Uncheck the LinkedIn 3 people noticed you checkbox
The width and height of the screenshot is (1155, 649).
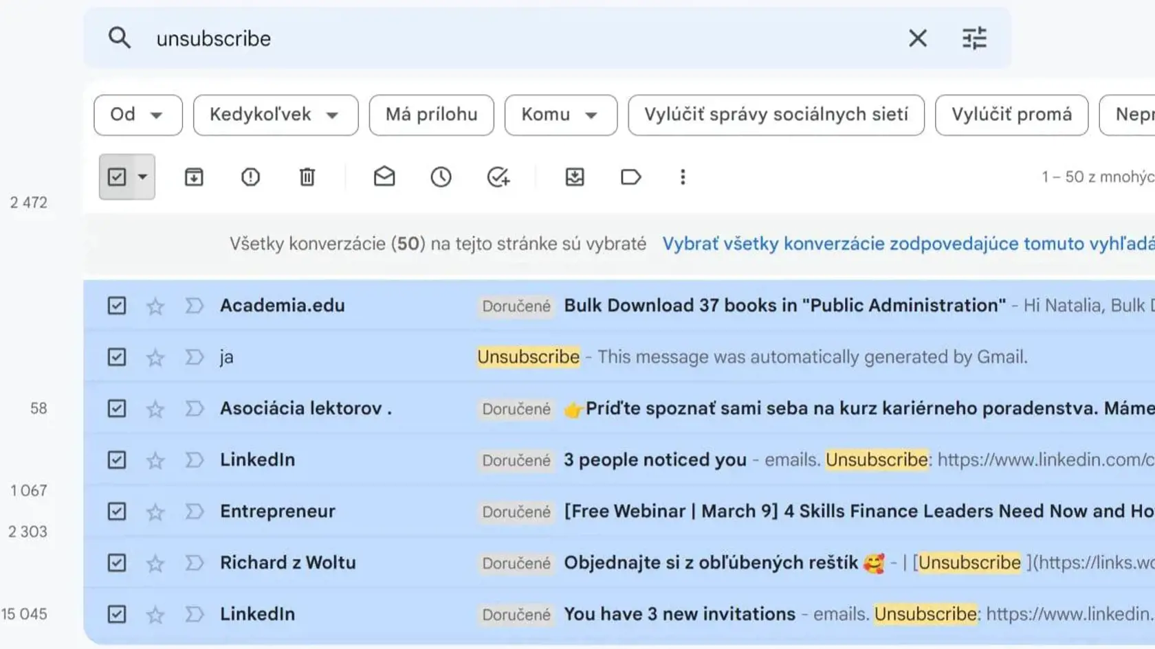[x=117, y=460]
